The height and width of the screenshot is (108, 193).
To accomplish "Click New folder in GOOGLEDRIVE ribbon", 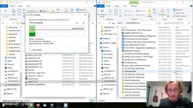I will (150, 13).
